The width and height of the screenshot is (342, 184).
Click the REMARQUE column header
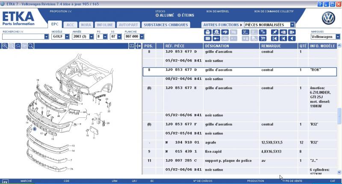pos(279,46)
